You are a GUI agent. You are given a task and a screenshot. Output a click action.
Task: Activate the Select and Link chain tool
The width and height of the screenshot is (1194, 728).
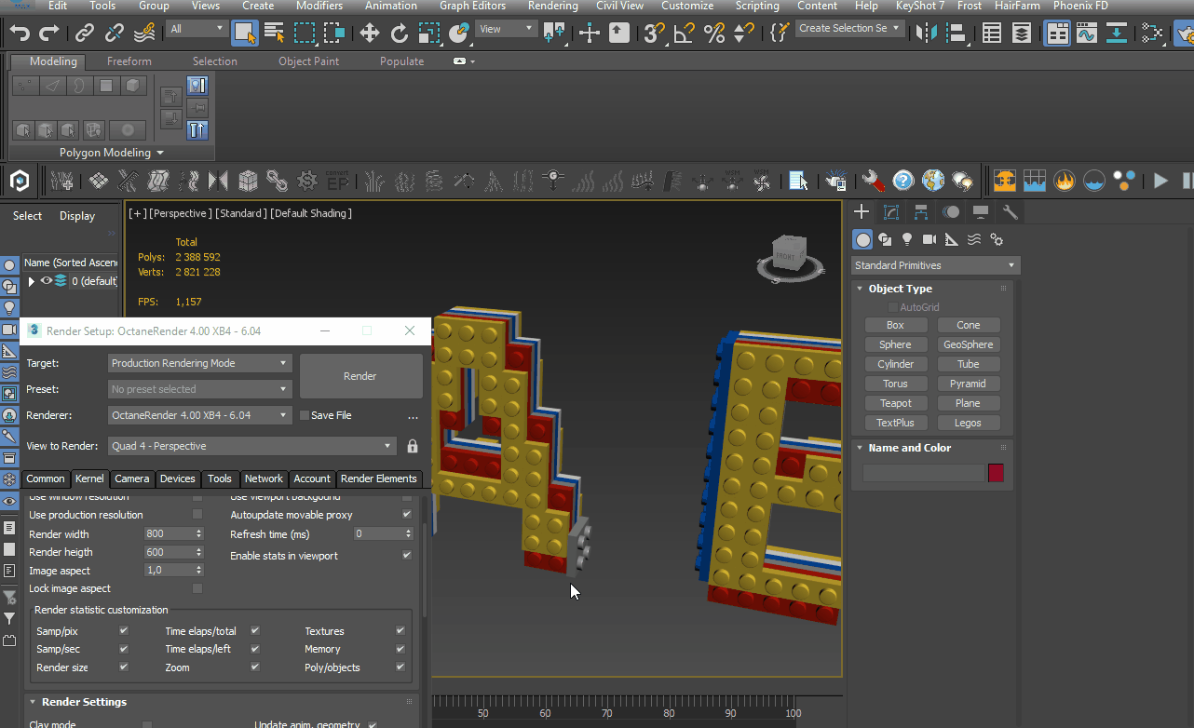tap(85, 34)
